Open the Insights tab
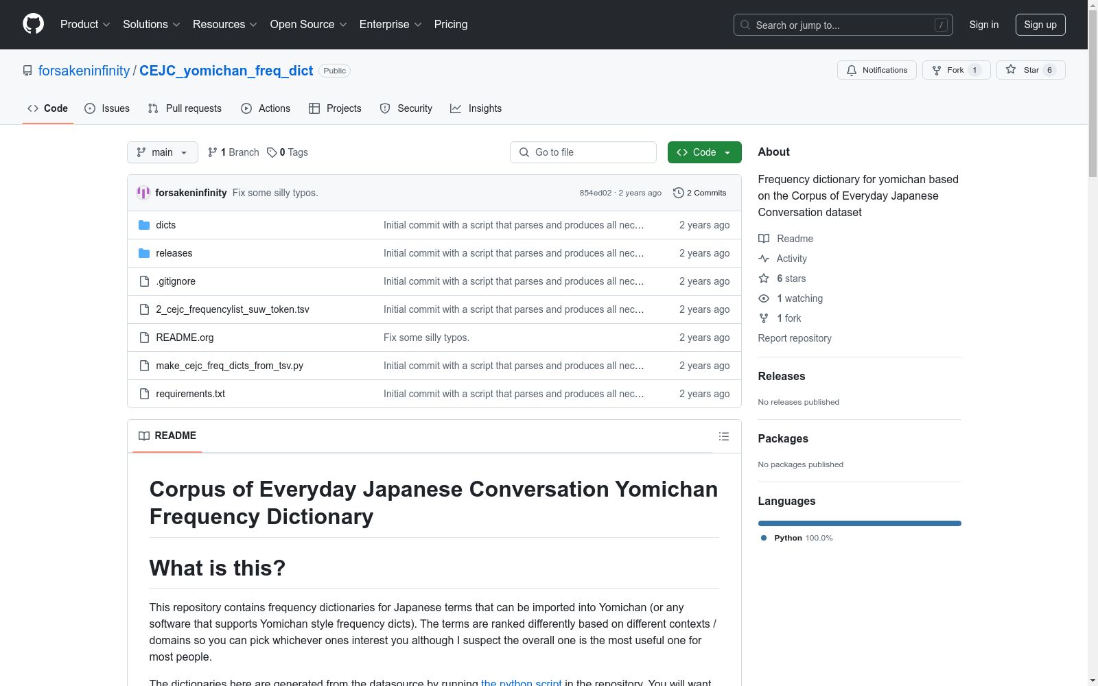Screen dimensions: 1098x686 click(x=476, y=108)
